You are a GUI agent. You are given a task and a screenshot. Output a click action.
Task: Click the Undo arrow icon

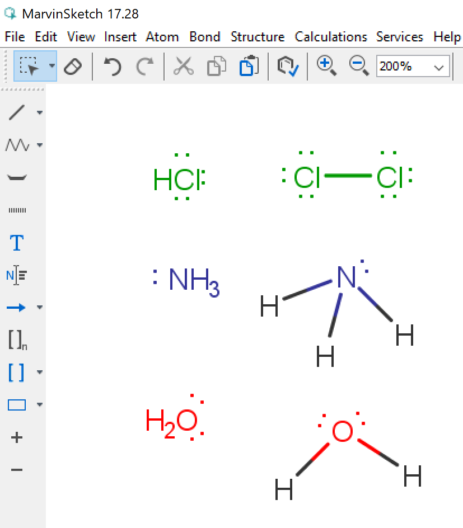[113, 67]
